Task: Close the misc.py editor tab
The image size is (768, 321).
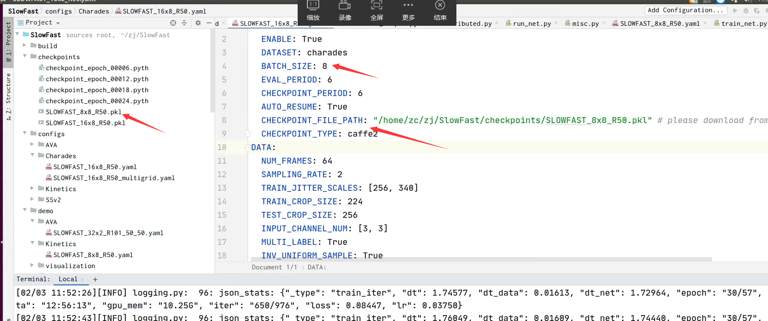Action: (604, 23)
